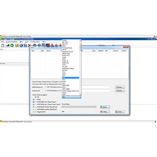Image resolution: width=157 pixels, height=157 pixels.
Task: Click the new document toolbar icon
Action: point(3,46)
